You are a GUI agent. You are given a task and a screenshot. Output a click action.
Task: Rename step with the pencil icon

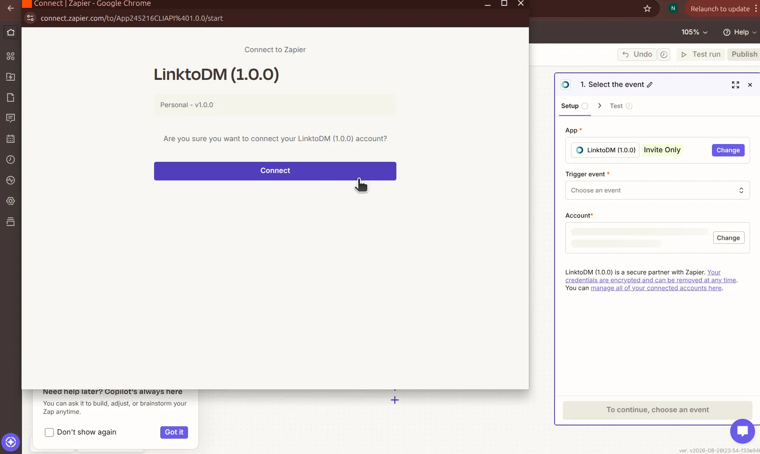[x=650, y=85]
